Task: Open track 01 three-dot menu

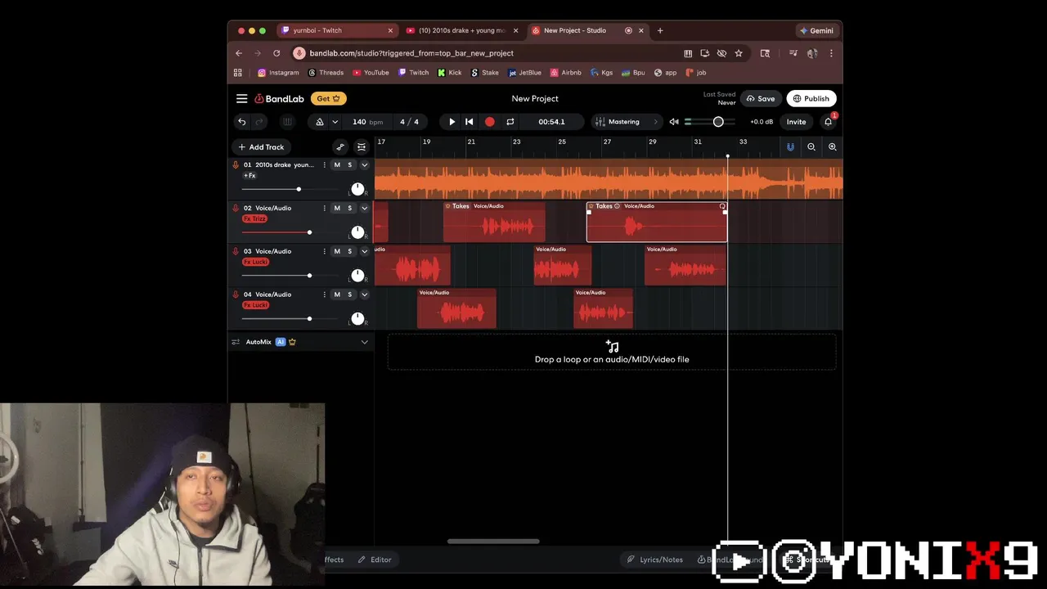Action: click(324, 165)
